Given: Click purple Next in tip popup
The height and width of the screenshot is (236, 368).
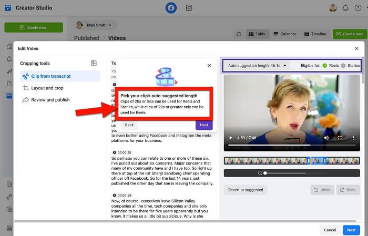Looking at the screenshot, I should [x=204, y=125].
